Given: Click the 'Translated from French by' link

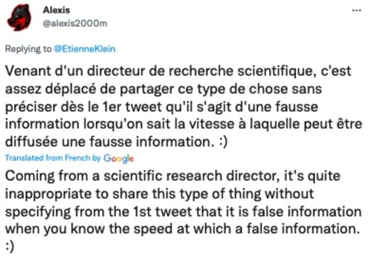Looking at the screenshot, I should click(53, 158).
